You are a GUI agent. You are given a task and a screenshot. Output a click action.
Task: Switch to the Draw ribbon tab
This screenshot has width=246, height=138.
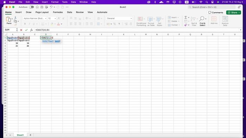click(28, 12)
